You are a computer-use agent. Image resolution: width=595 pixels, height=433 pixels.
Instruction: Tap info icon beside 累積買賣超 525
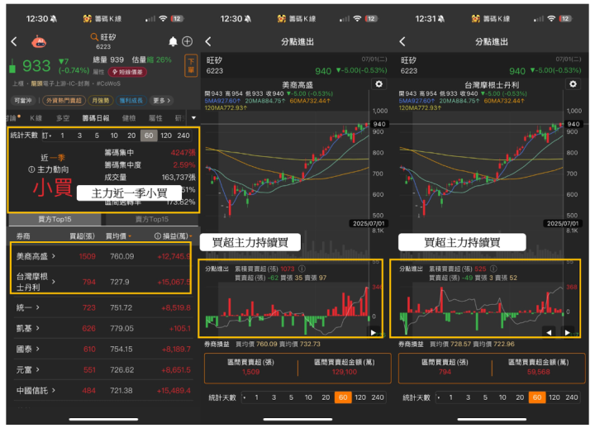pos(493,269)
